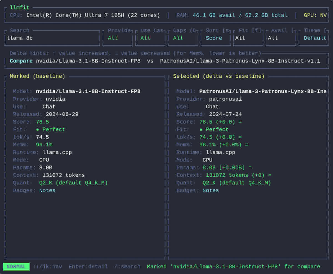Click the '/:search' hint in status bar
Viewport: 333px width, 274px height.
[127, 267]
